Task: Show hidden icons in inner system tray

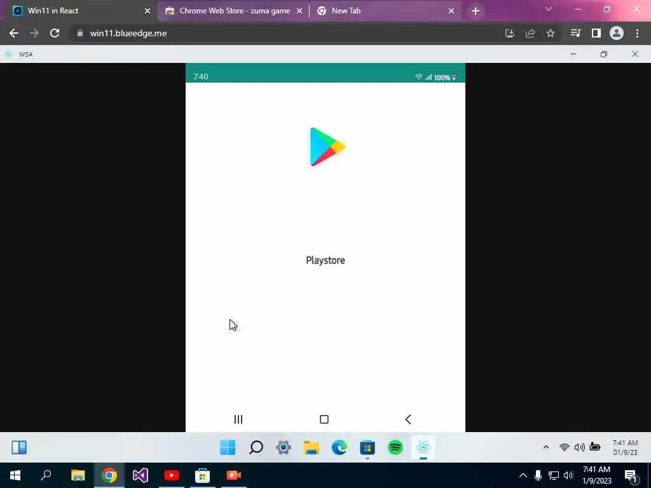Action: (x=546, y=447)
